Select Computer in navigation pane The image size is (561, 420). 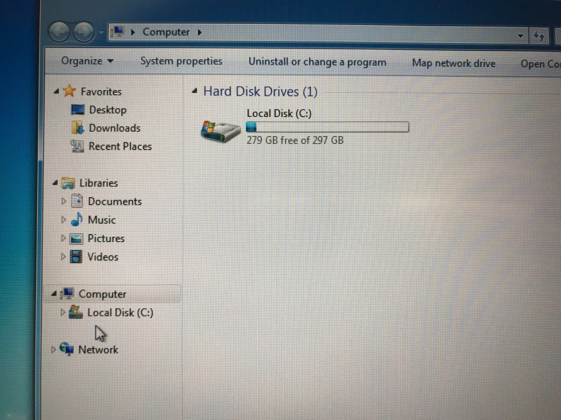[102, 294]
